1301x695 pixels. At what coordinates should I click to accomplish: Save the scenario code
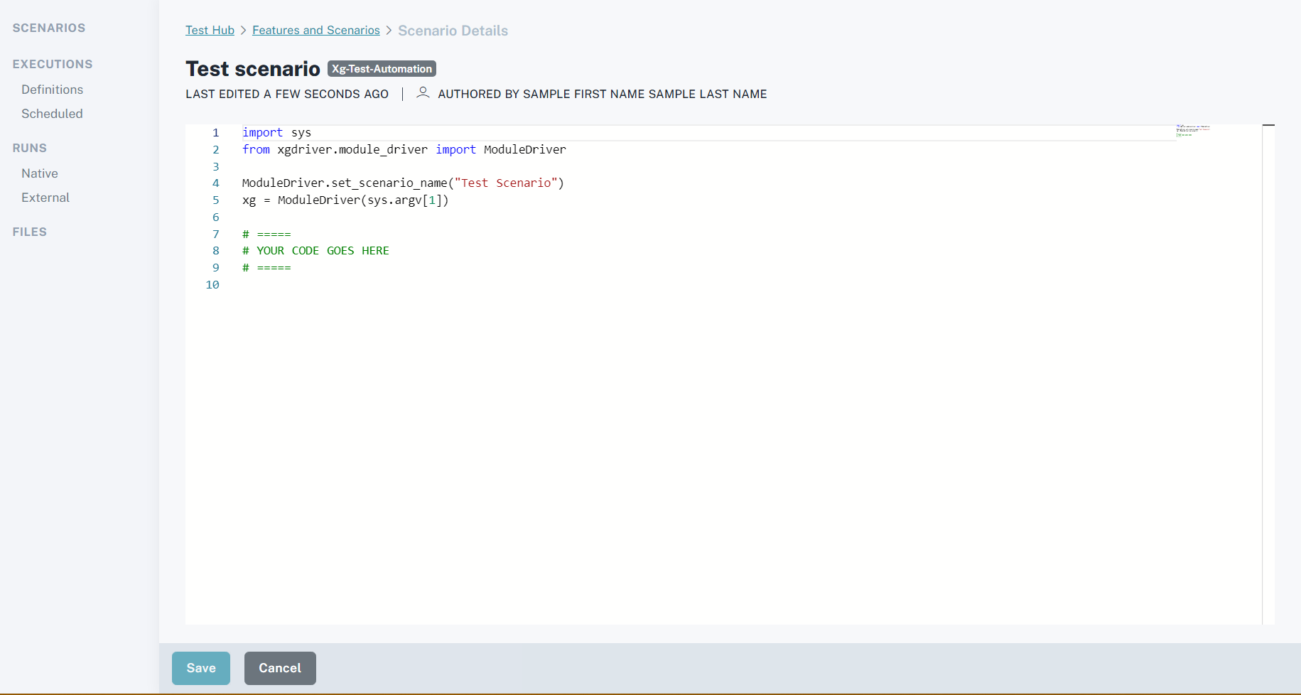201,668
